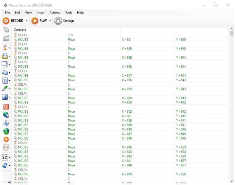235x185 pixels.
Task: Click the image picture icon in sidebar
Action: (5, 97)
